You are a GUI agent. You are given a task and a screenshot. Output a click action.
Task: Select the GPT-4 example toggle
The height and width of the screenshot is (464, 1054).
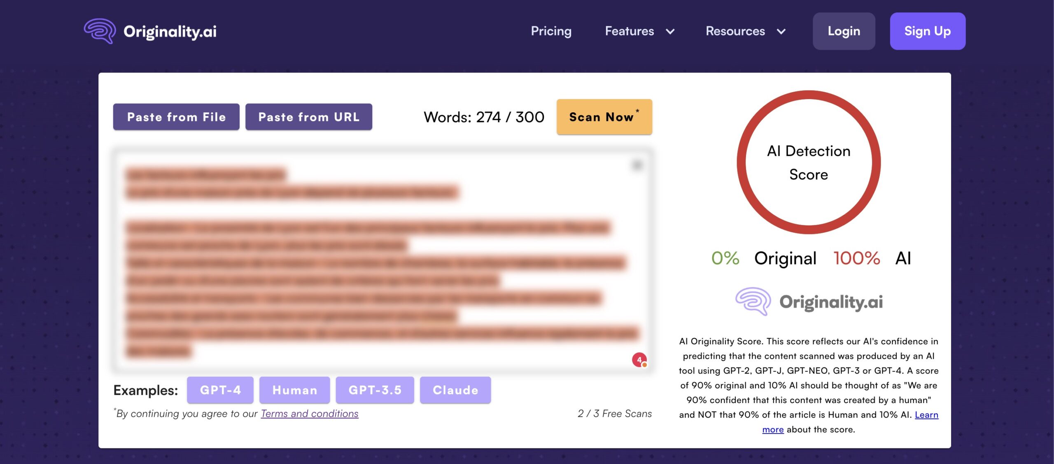[220, 390]
